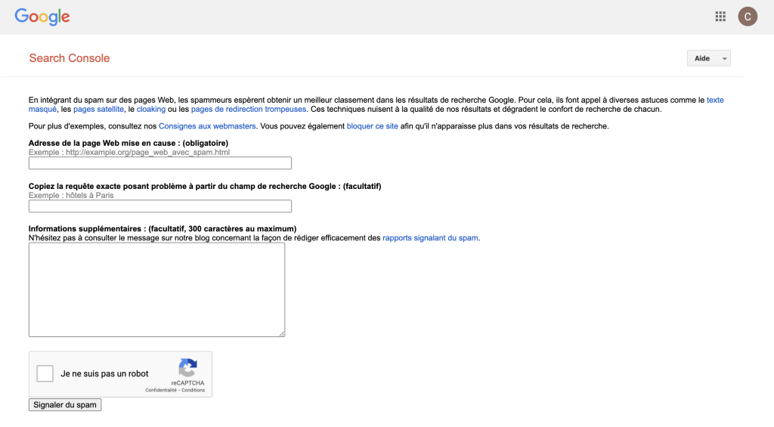Open 'pages de redirection trompeuses' link
Viewport: 774px width, 427px height.
click(249, 109)
